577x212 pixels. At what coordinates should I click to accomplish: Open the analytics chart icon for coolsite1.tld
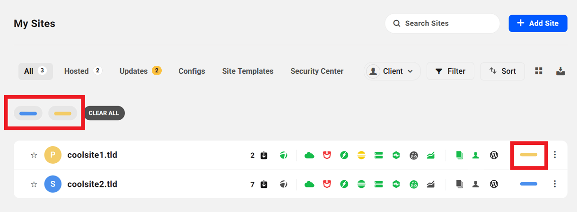(430, 155)
